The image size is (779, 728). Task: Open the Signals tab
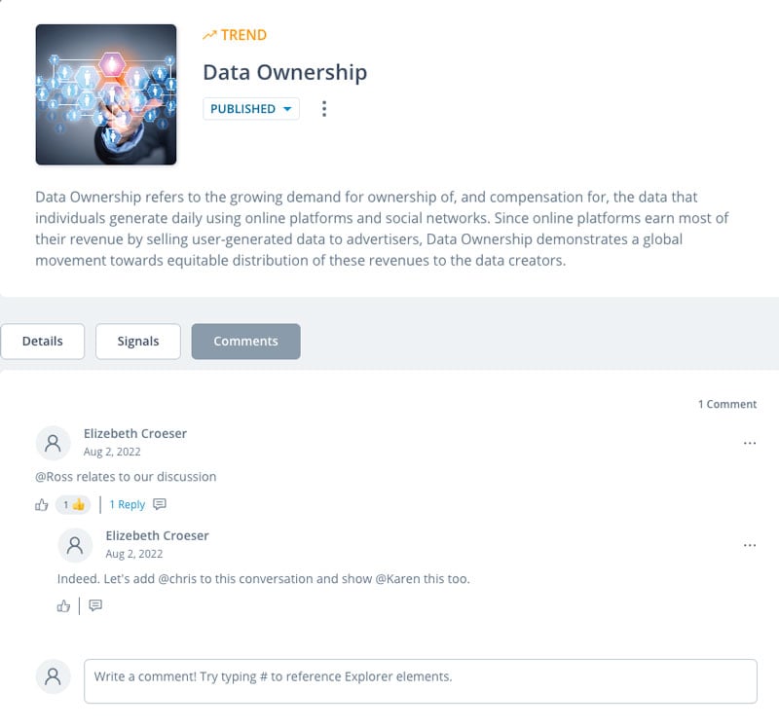(x=137, y=342)
